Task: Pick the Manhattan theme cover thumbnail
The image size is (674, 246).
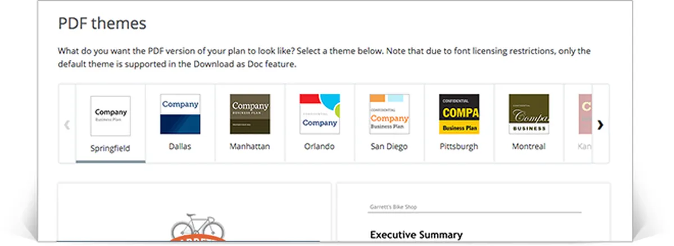Action: pyautogui.click(x=250, y=114)
